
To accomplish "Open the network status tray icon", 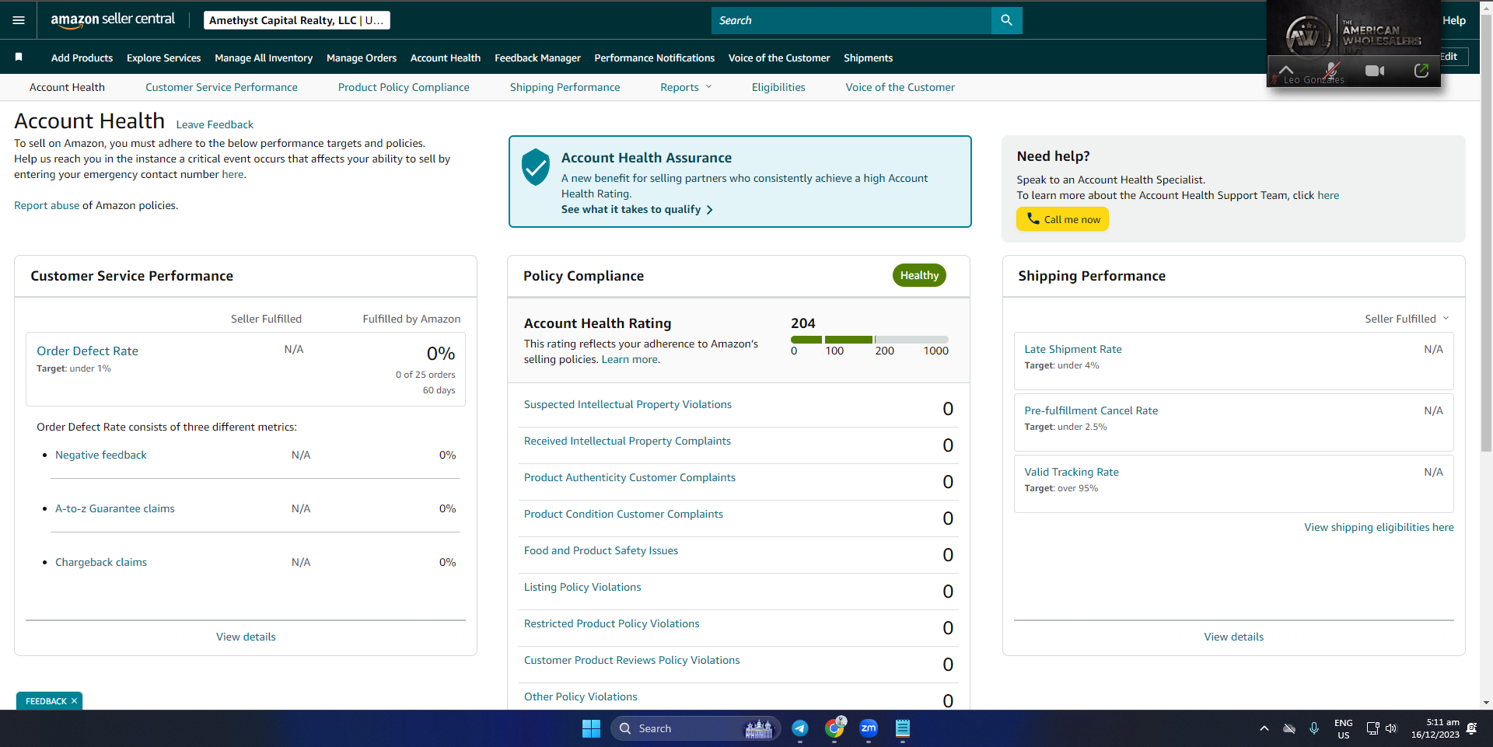I will tap(1372, 728).
